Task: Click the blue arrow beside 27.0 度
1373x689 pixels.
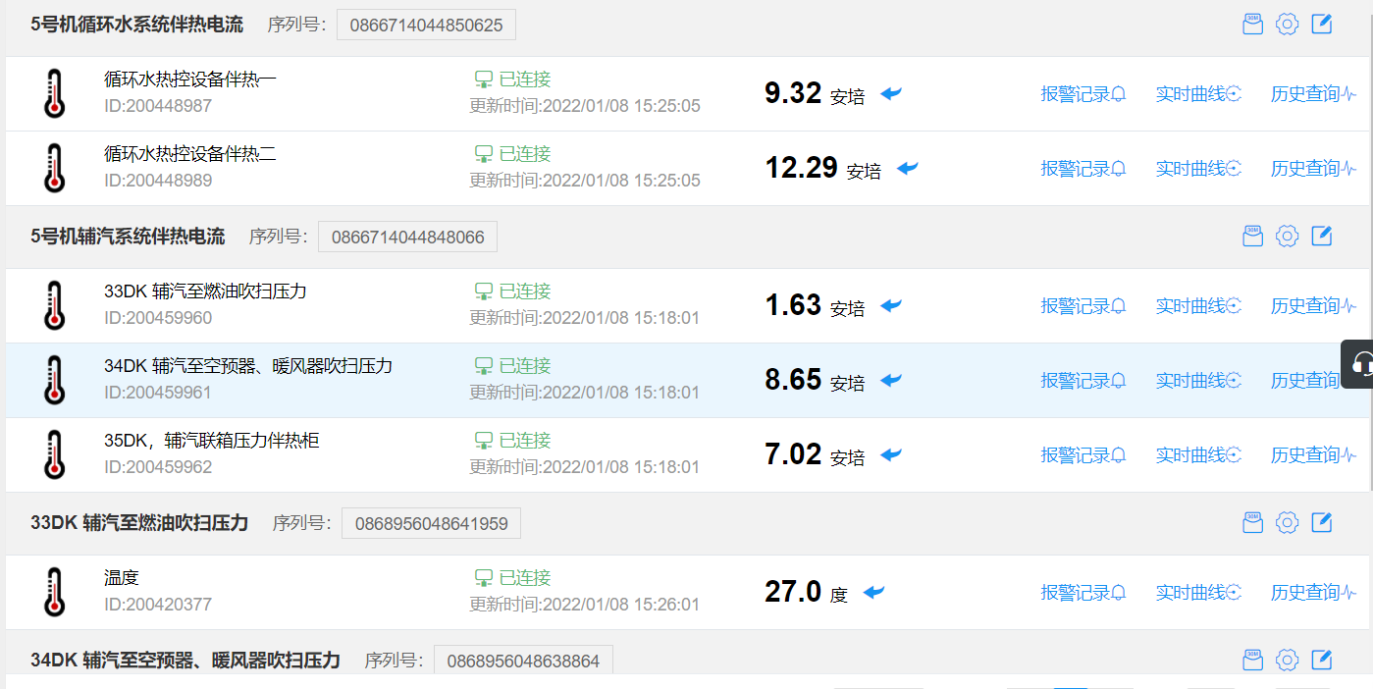Action: tap(873, 592)
